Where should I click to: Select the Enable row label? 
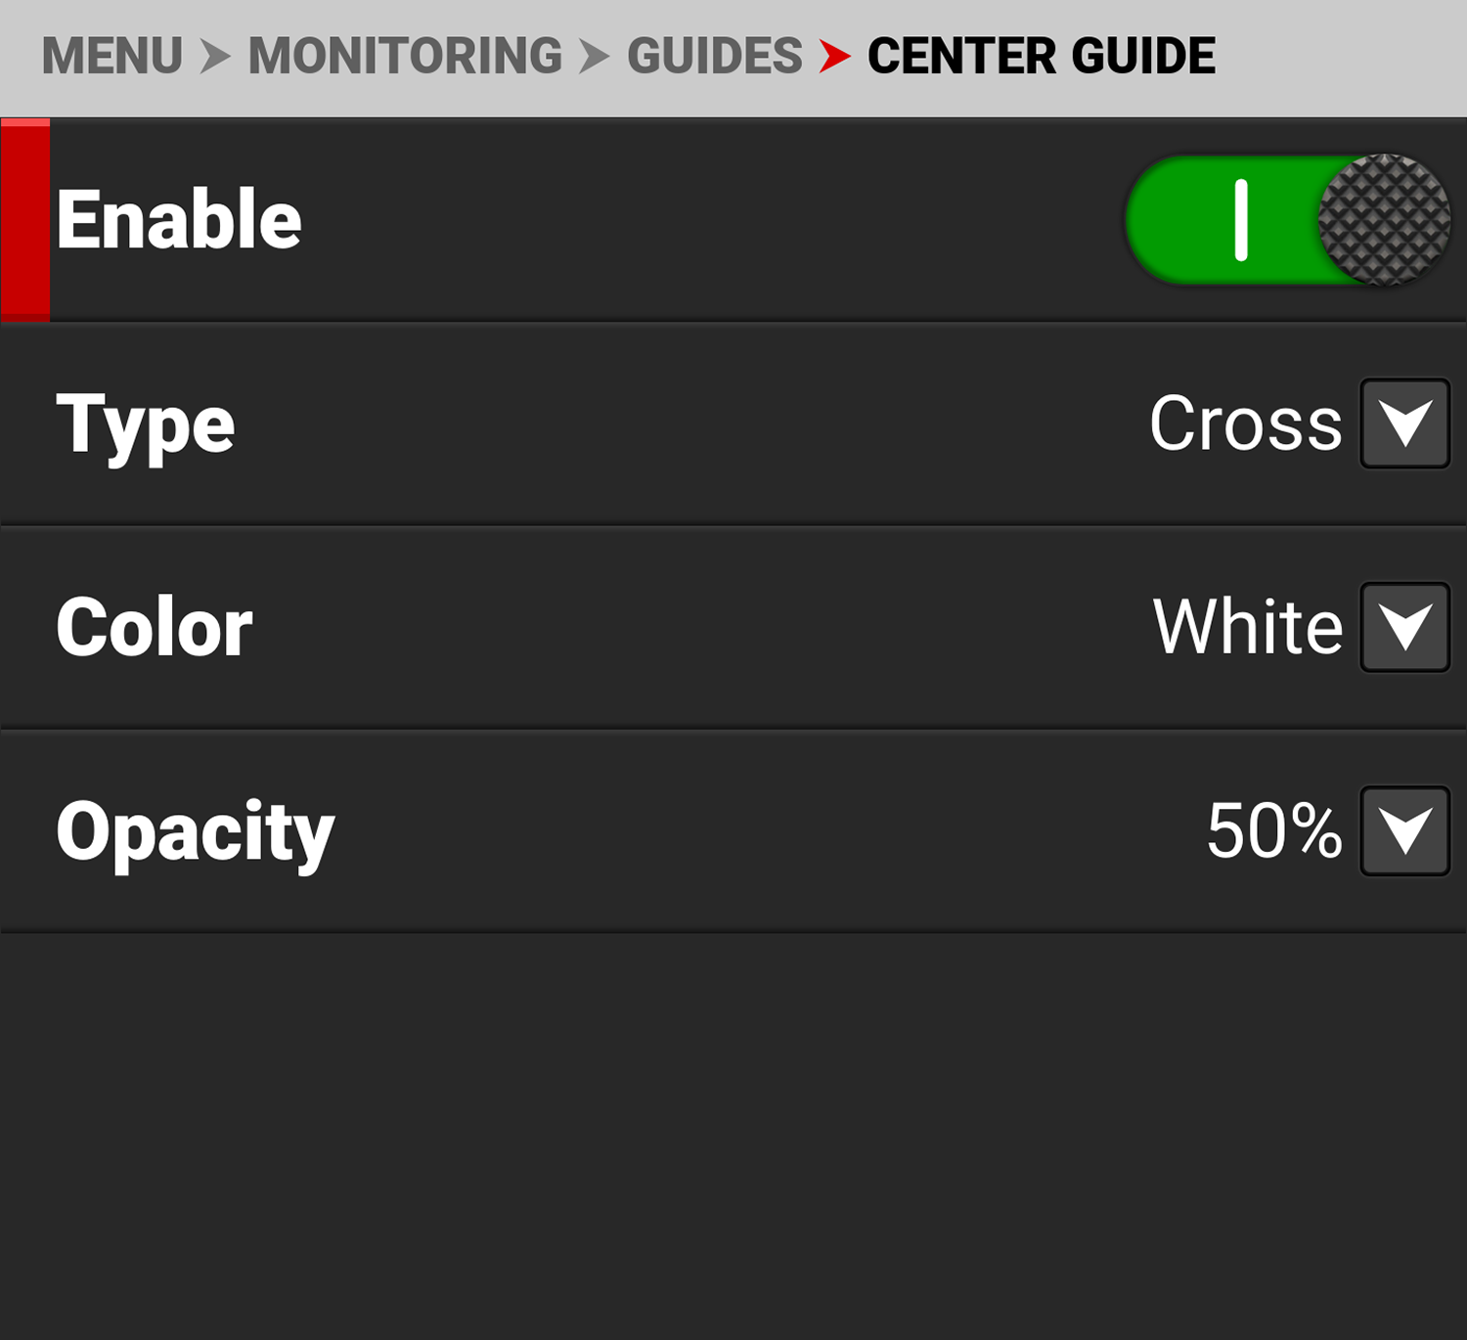coord(179,220)
